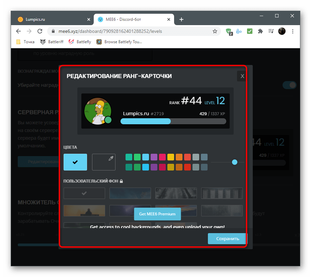
Task: Close the rank card editing dialog
Action: 242,76
